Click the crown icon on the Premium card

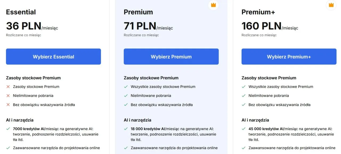click(213, 5)
